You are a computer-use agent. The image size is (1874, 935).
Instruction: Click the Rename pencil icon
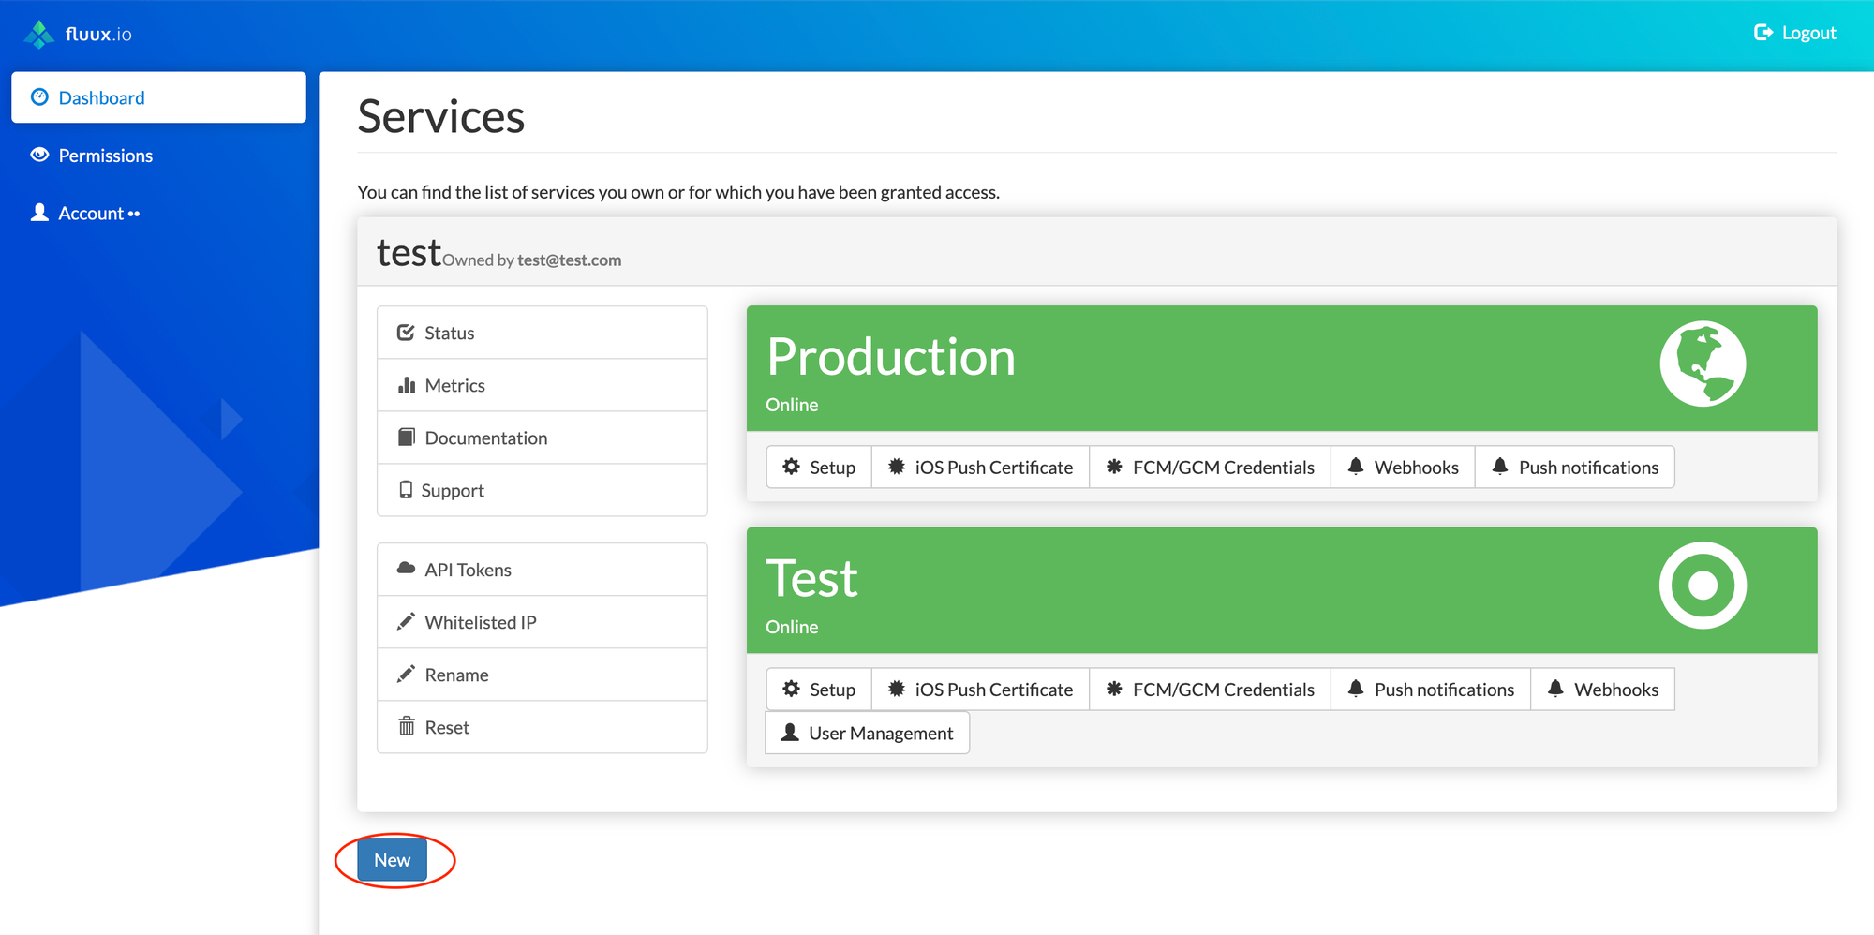(x=406, y=674)
